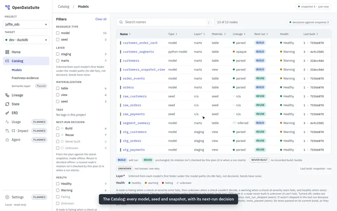The image size is (337, 211).
Task: Enable the staging layer filter
Action: click(58, 54)
